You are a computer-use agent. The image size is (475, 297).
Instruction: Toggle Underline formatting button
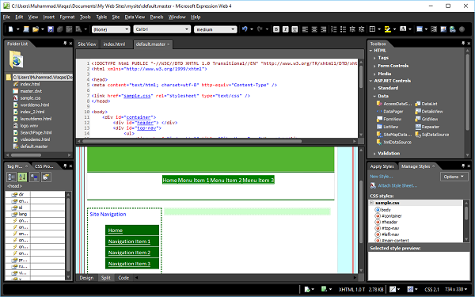(294, 29)
